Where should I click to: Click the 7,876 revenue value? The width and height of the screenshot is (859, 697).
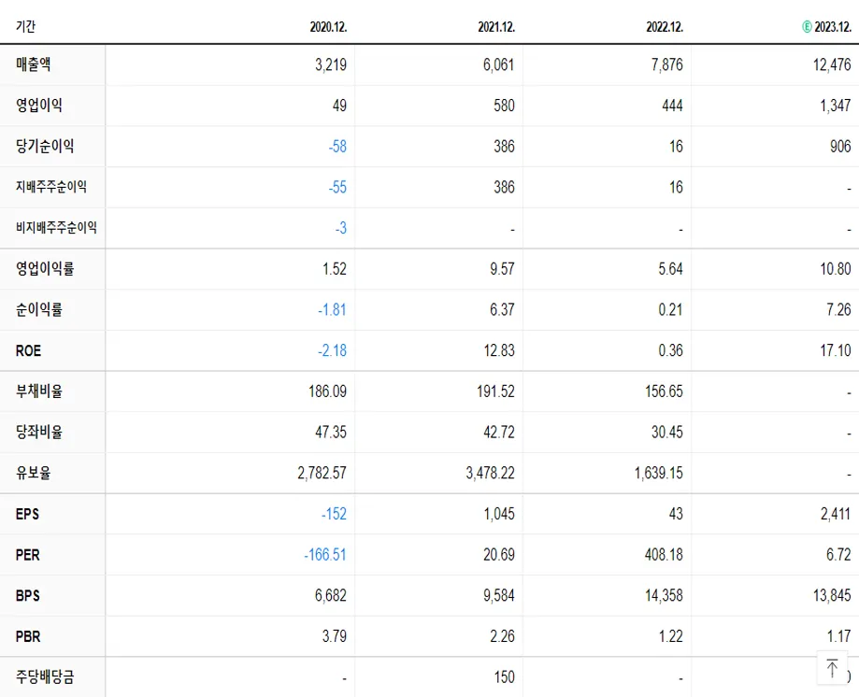667,65
